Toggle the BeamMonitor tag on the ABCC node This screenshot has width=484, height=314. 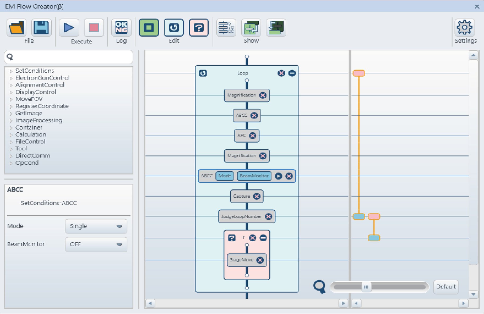click(x=254, y=176)
